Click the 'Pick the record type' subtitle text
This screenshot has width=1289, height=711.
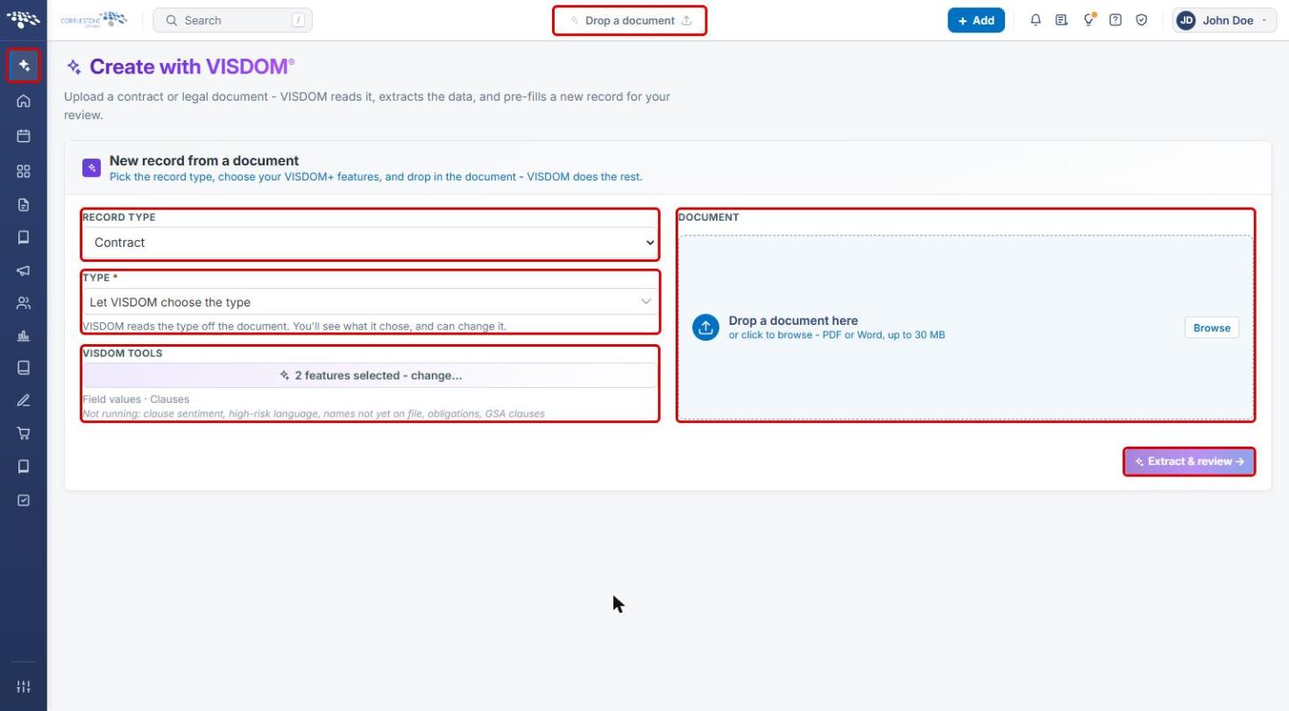pos(376,176)
